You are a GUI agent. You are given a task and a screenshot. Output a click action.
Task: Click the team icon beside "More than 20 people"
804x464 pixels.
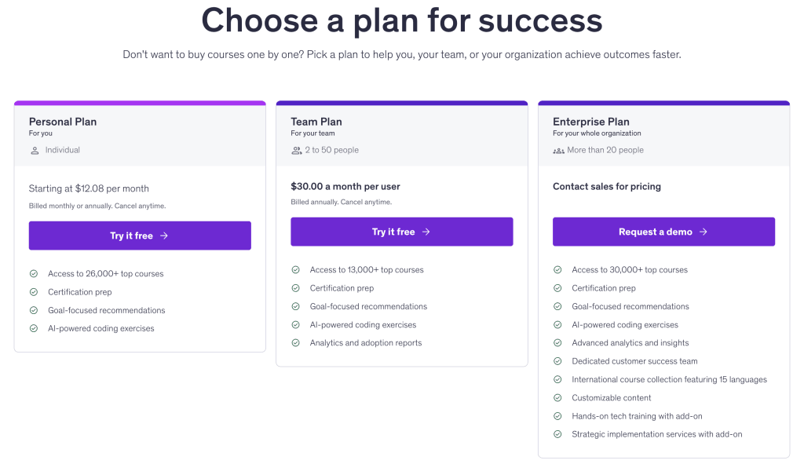click(558, 150)
